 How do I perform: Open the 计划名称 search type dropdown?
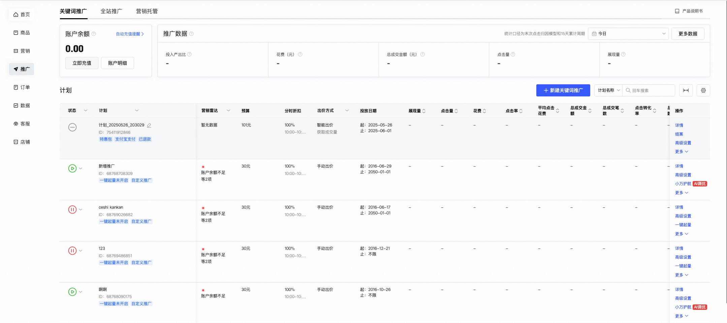click(x=608, y=90)
